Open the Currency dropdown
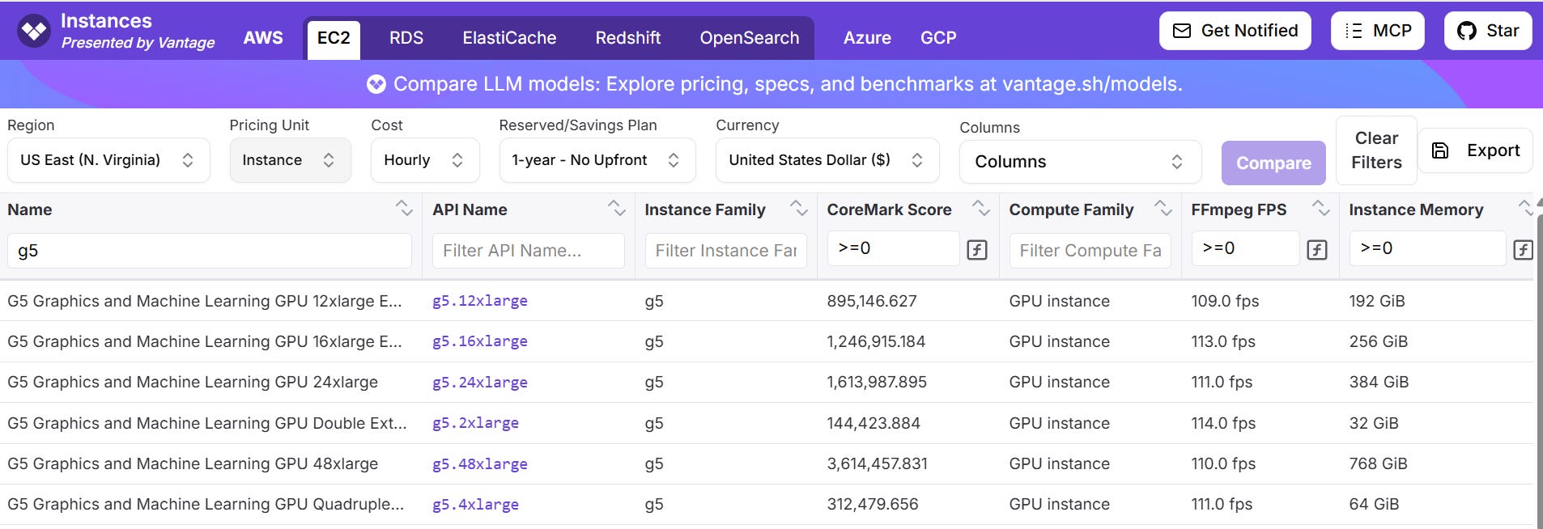The width and height of the screenshot is (1543, 529). tap(827, 160)
